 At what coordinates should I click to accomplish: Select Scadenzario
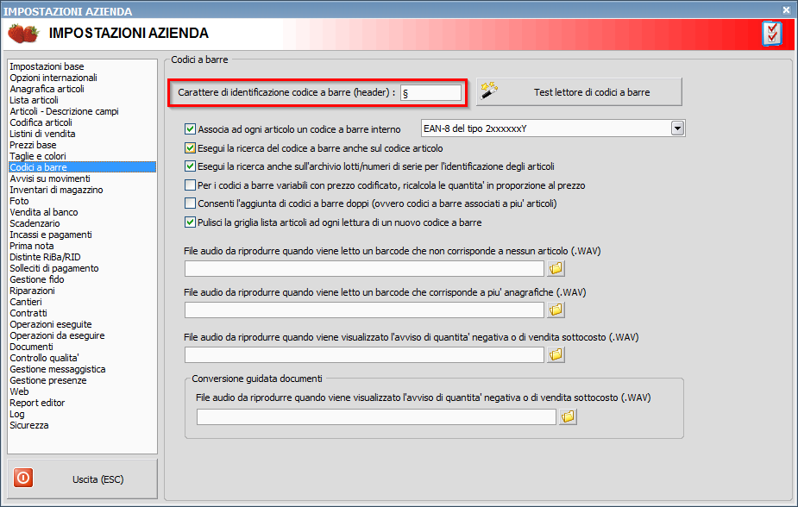pyautogui.click(x=35, y=223)
